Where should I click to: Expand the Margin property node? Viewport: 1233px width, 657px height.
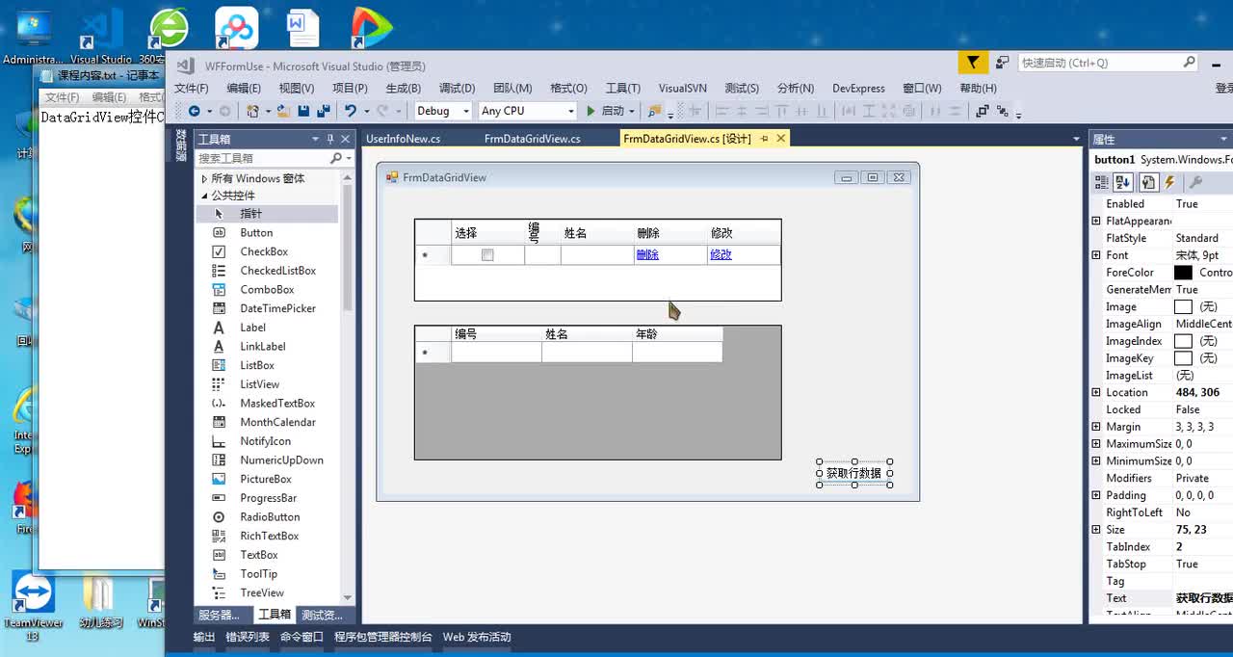(x=1096, y=427)
